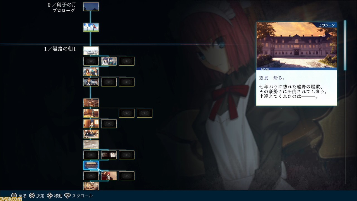
Task: Select locked scene right of dark white-figure thumbnail
Action: [127, 155]
